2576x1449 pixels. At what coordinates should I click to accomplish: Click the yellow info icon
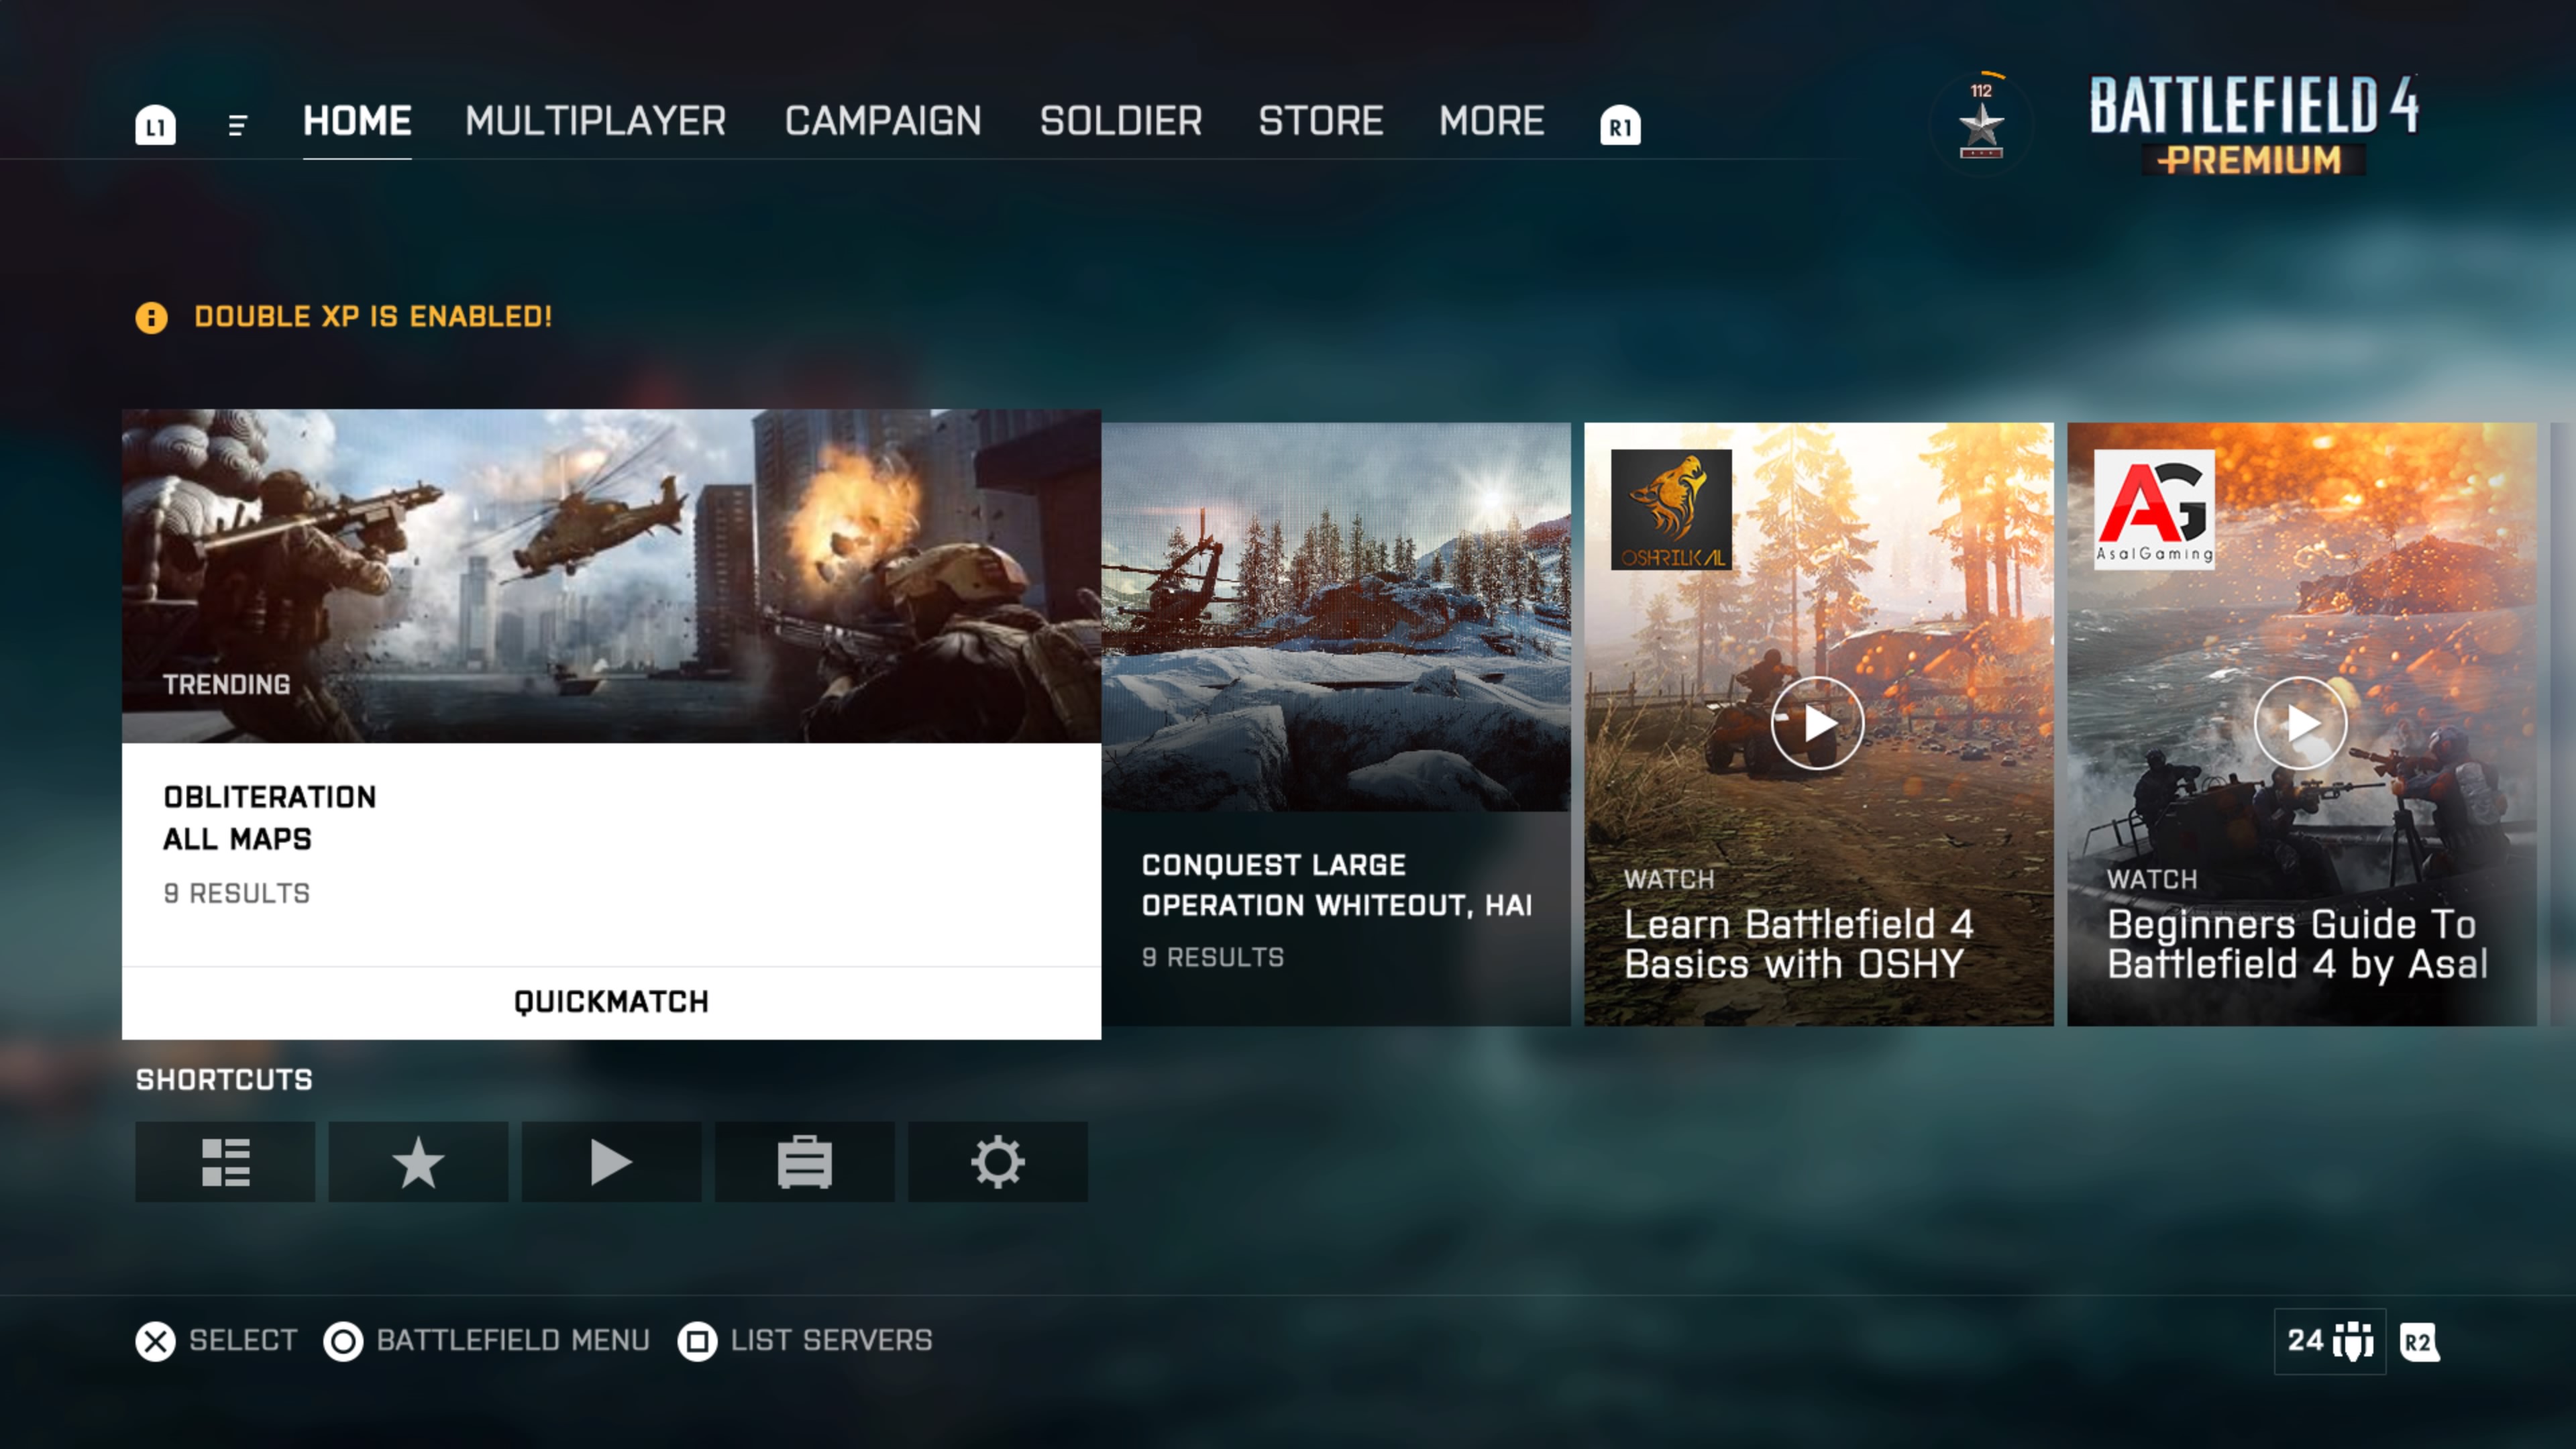(151, 318)
